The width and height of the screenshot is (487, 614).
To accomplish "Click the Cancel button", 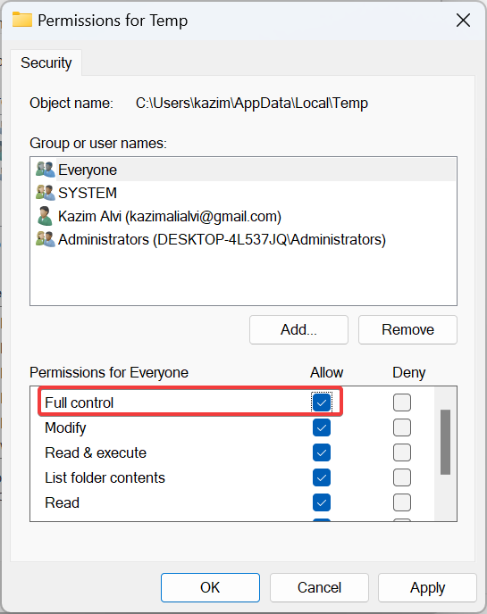I will pos(319,587).
